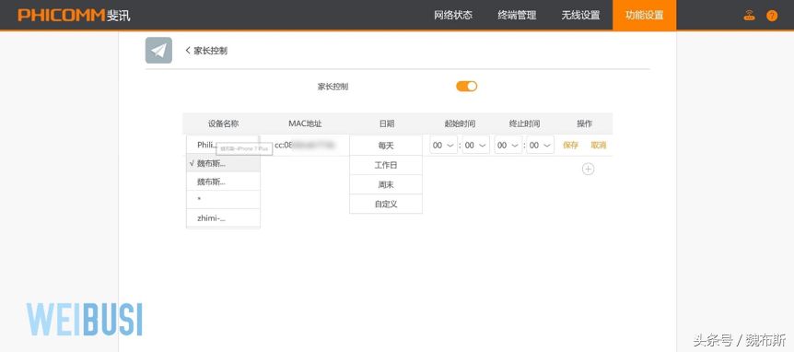Open the 网络状态 tab

[453, 15]
